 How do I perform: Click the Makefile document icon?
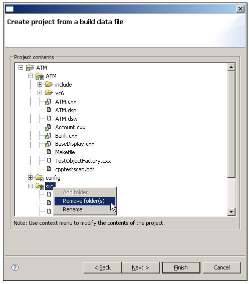(x=49, y=152)
